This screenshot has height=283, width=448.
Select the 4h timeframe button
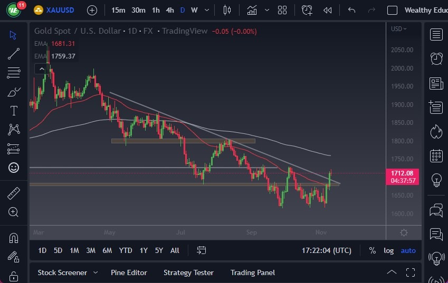pos(170,10)
